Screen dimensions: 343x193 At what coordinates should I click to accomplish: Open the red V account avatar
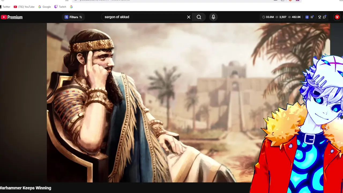click(337, 17)
